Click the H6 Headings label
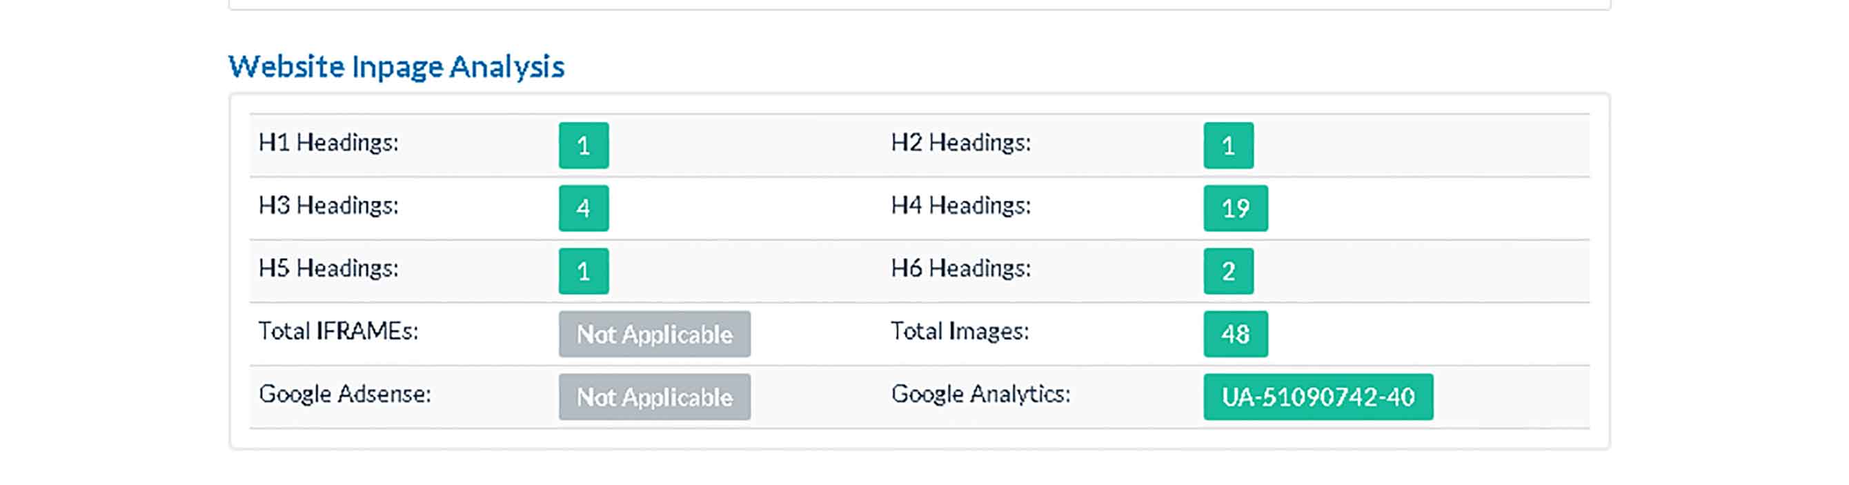 click(960, 268)
